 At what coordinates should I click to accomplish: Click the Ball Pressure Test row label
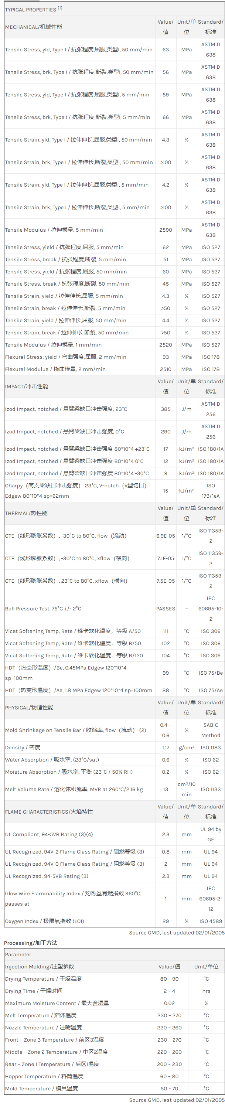tap(43, 609)
